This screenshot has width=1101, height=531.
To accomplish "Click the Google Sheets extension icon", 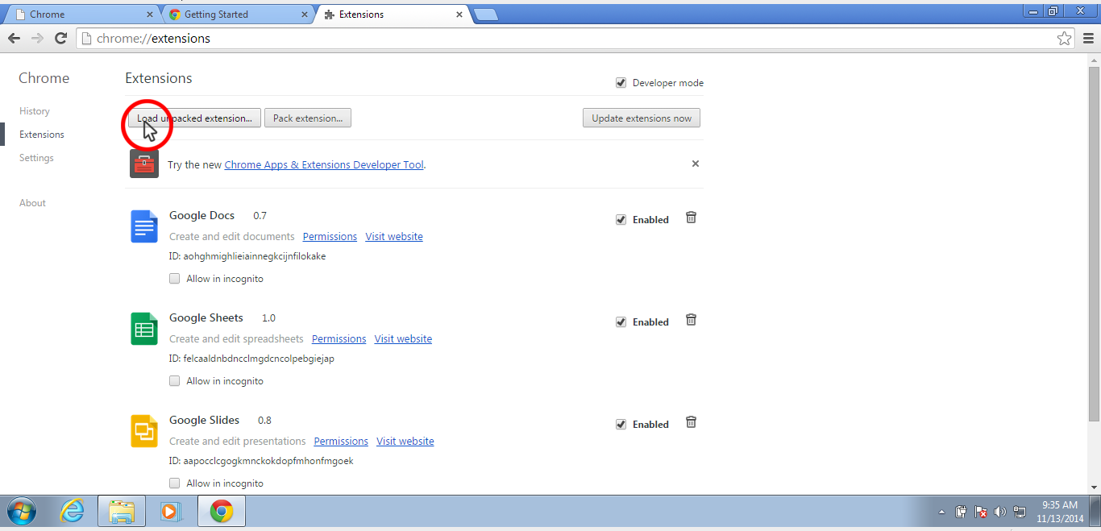I will click(144, 329).
